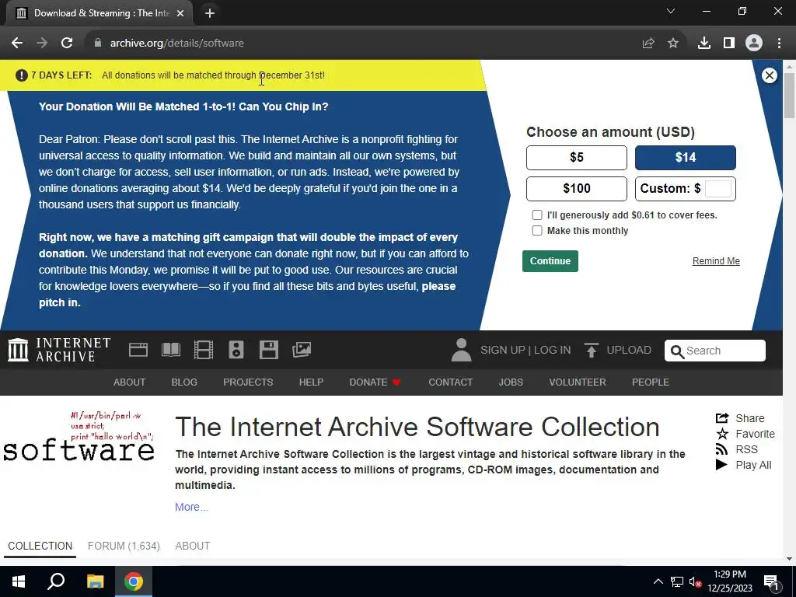Close the Download & Streaming tab
Image resolution: width=796 pixels, height=597 pixels.
pyautogui.click(x=180, y=14)
